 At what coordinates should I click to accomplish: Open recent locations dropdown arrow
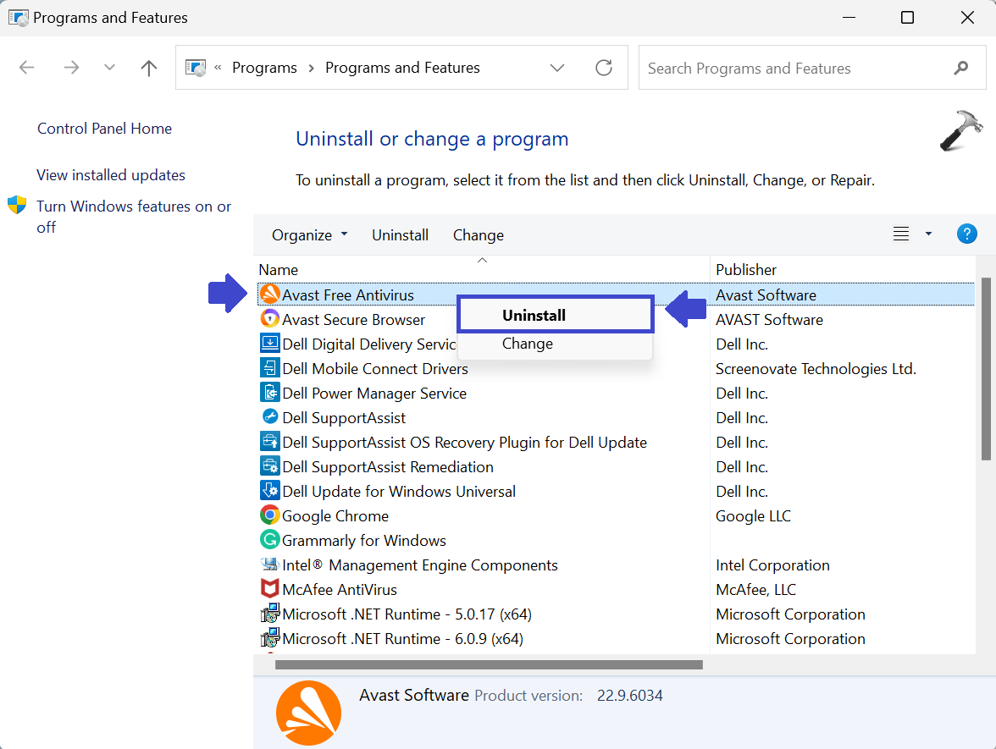tap(109, 68)
